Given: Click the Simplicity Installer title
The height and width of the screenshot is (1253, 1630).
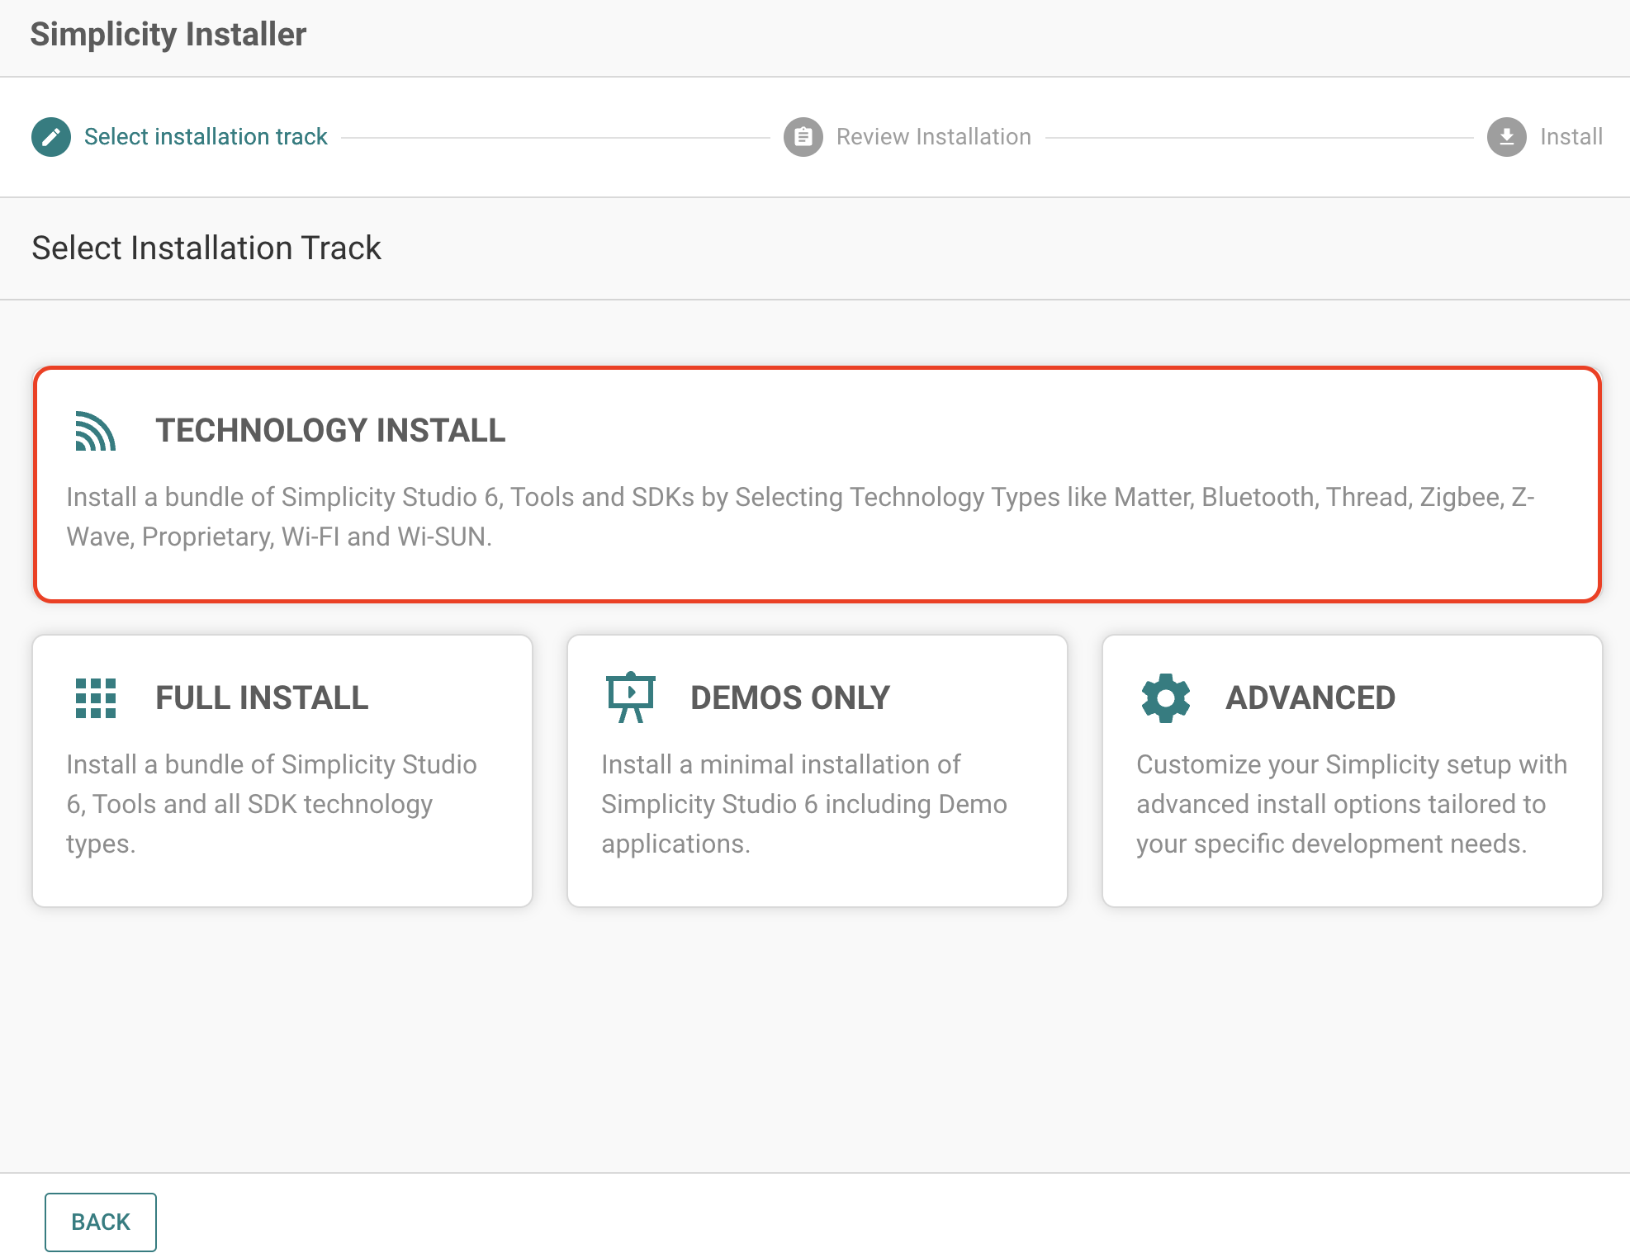Looking at the screenshot, I should (x=168, y=35).
